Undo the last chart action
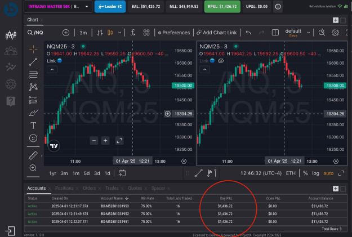This screenshot has height=237, width=352. point(248,33)
